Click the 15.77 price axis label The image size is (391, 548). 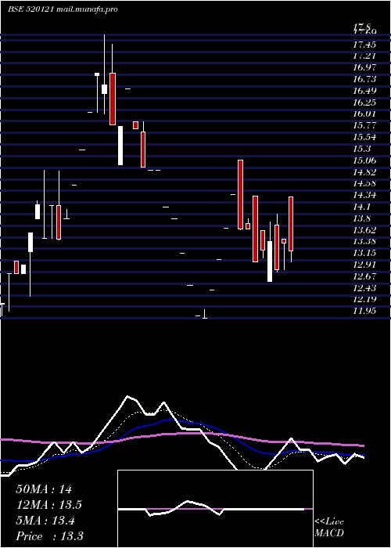click(364, 125)
